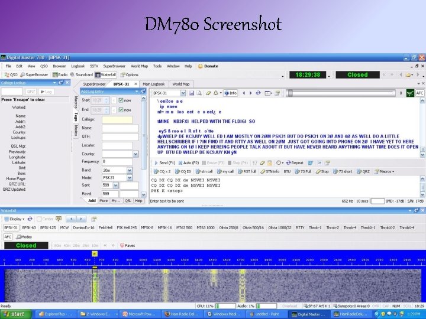Click the right arrow in receive toolbar

tap(250, 93)
